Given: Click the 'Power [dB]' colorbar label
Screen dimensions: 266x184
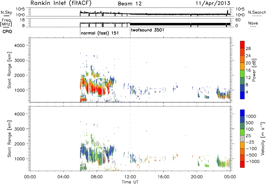Looking at the screenshot, I should (254, 70).
